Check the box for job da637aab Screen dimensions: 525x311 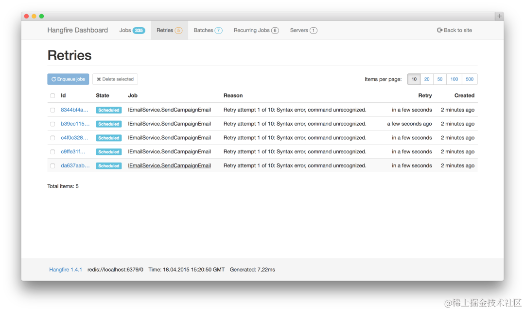52,165
